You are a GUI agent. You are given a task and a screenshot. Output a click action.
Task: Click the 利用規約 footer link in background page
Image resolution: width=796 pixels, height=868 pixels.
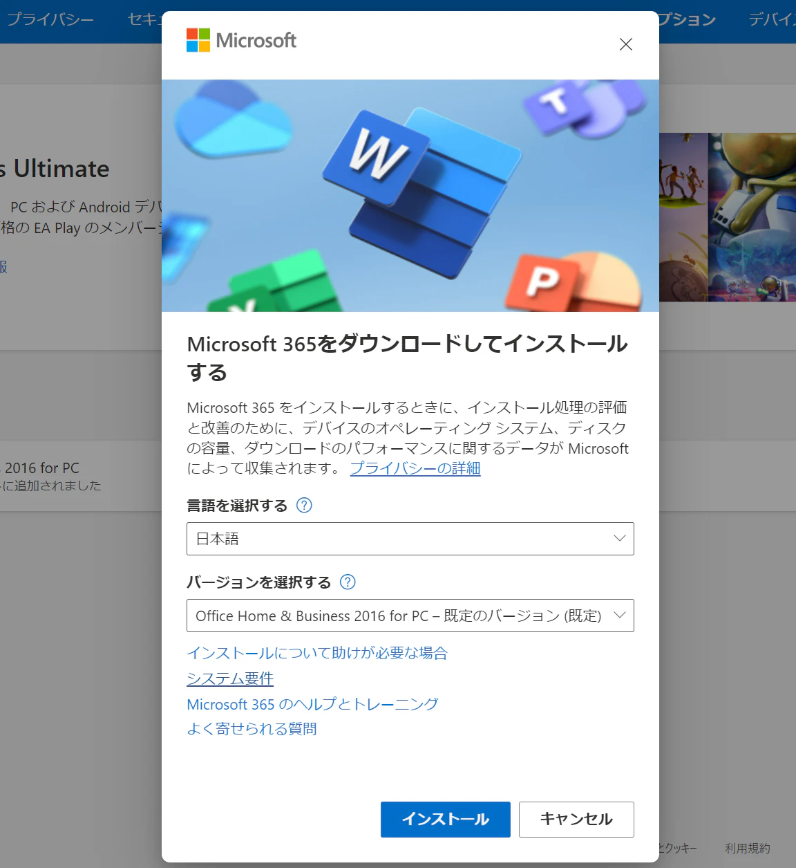click(x=748, y=848)
